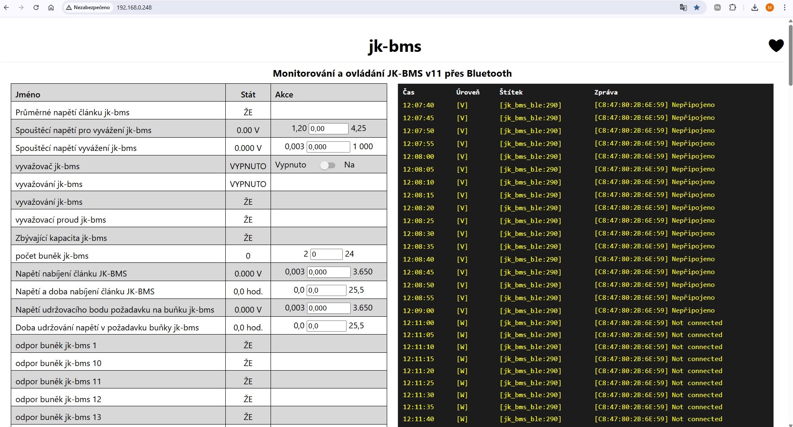Select Spouštěcí napětí pro vyvážení jk-bms name
This screenshot has width=793, height=427.
click(83, 130)
